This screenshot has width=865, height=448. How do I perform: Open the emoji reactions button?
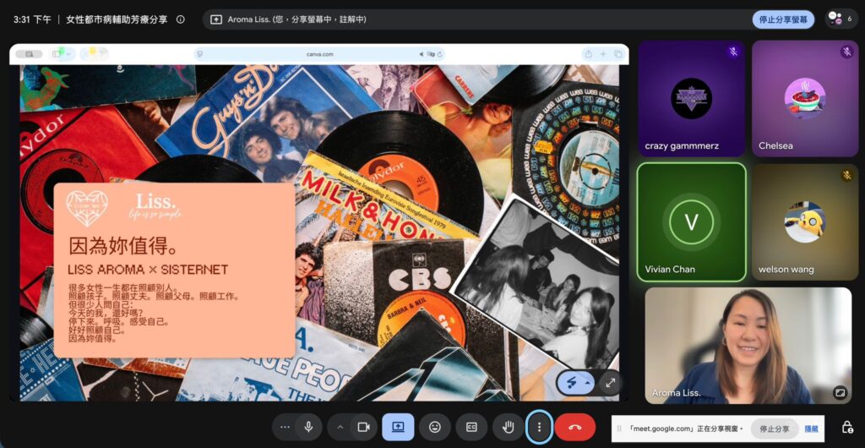point(435,427)
